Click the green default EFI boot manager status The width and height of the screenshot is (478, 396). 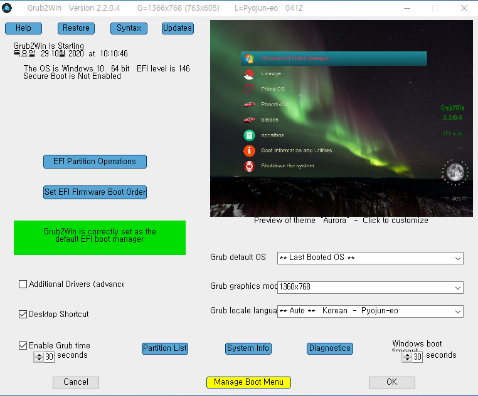100,238
